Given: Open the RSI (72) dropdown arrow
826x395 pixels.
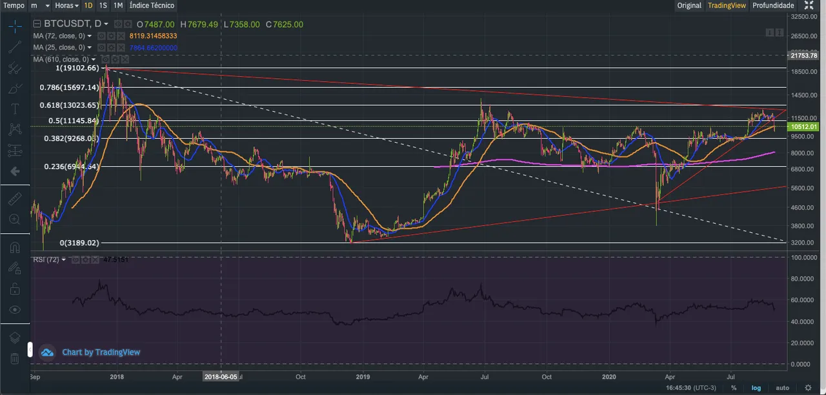Looking at the screenshot, I should tap(63, 260).
